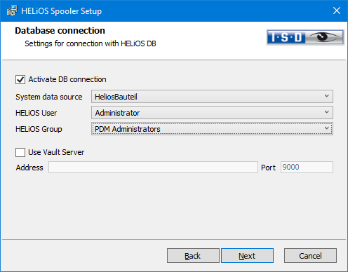The width and height of the screenshot is (348, 272).
Task: Proceed with the Next button
Action: [x=247, y=256]
